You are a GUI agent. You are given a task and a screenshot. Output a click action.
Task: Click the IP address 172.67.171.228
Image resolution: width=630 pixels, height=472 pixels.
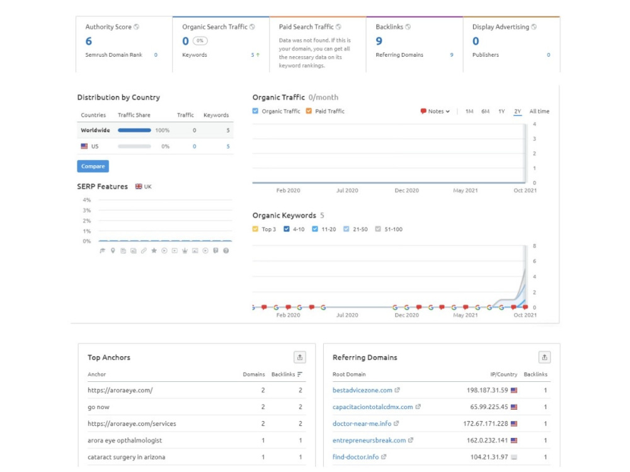point(485,423)
